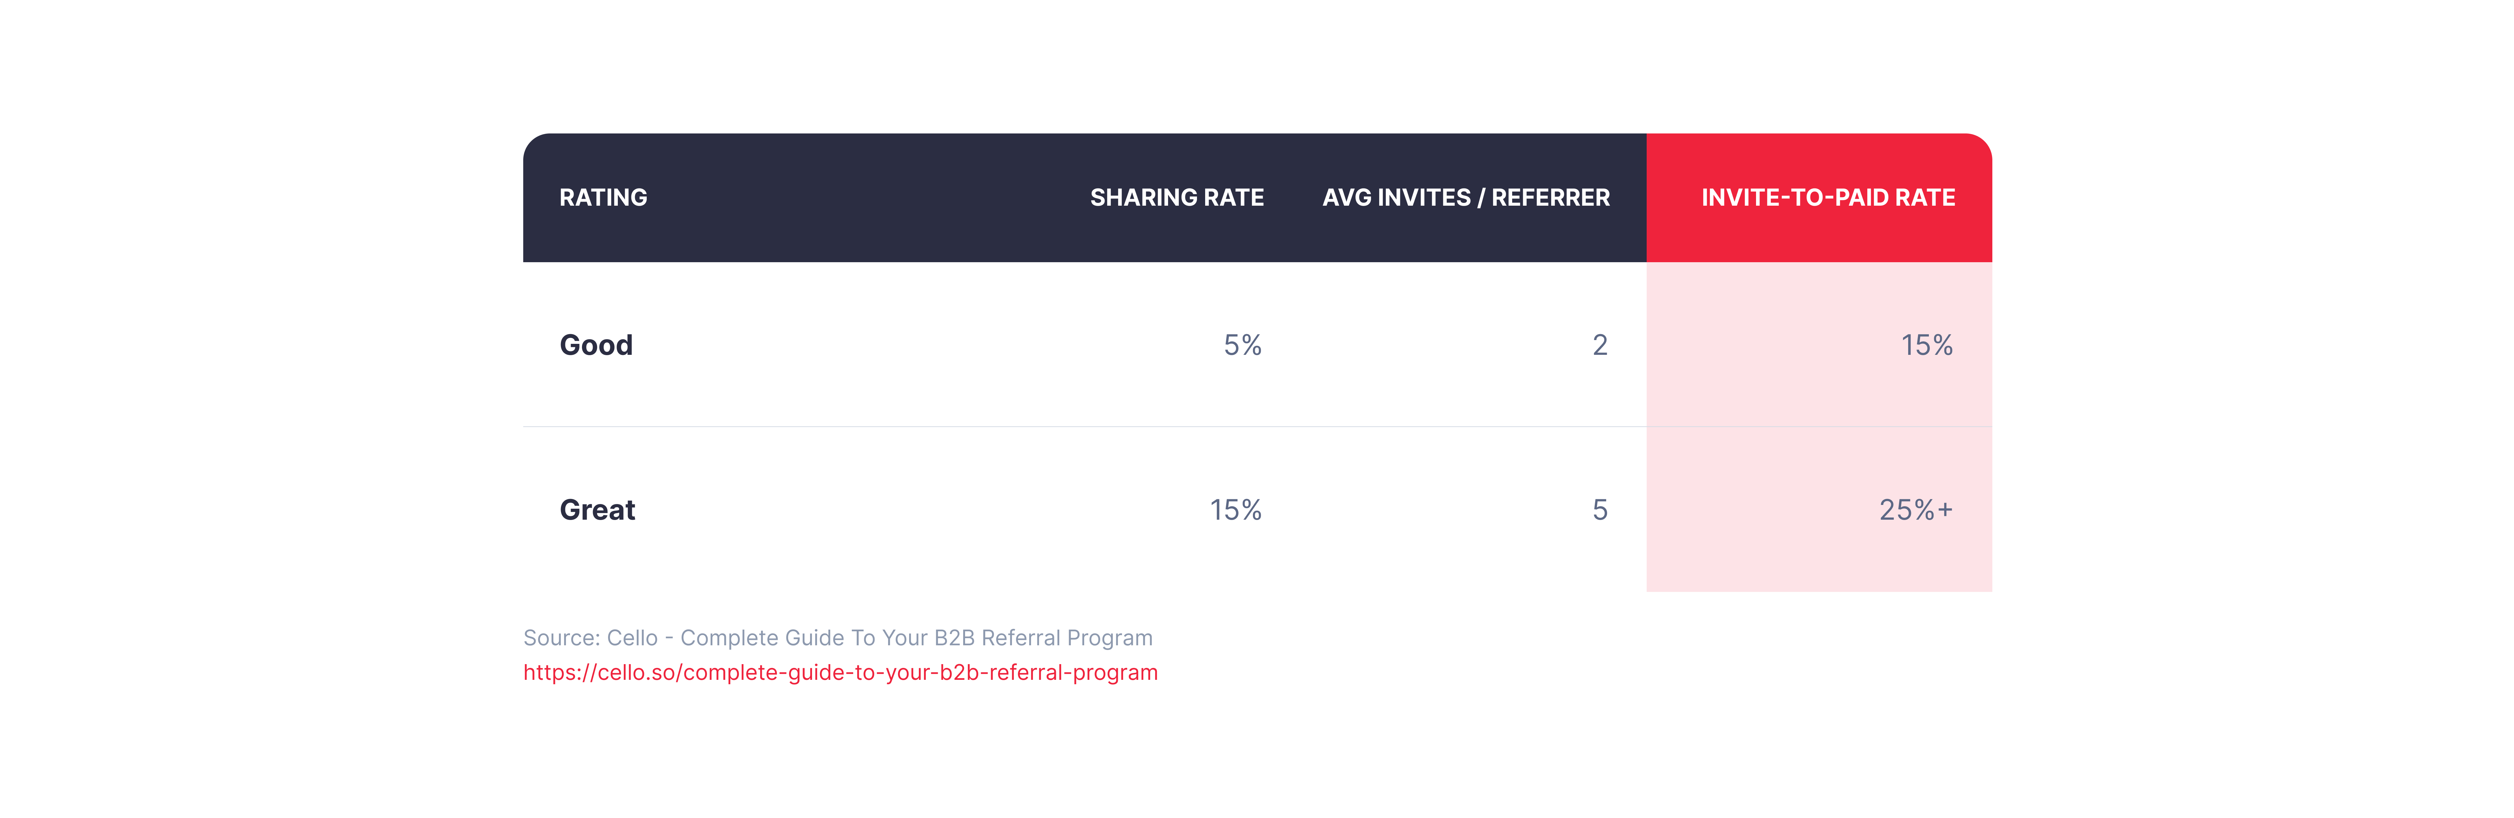Click the cello.so referral program URL
This screenshot has height=818, width=2514.
coord(840,673)
